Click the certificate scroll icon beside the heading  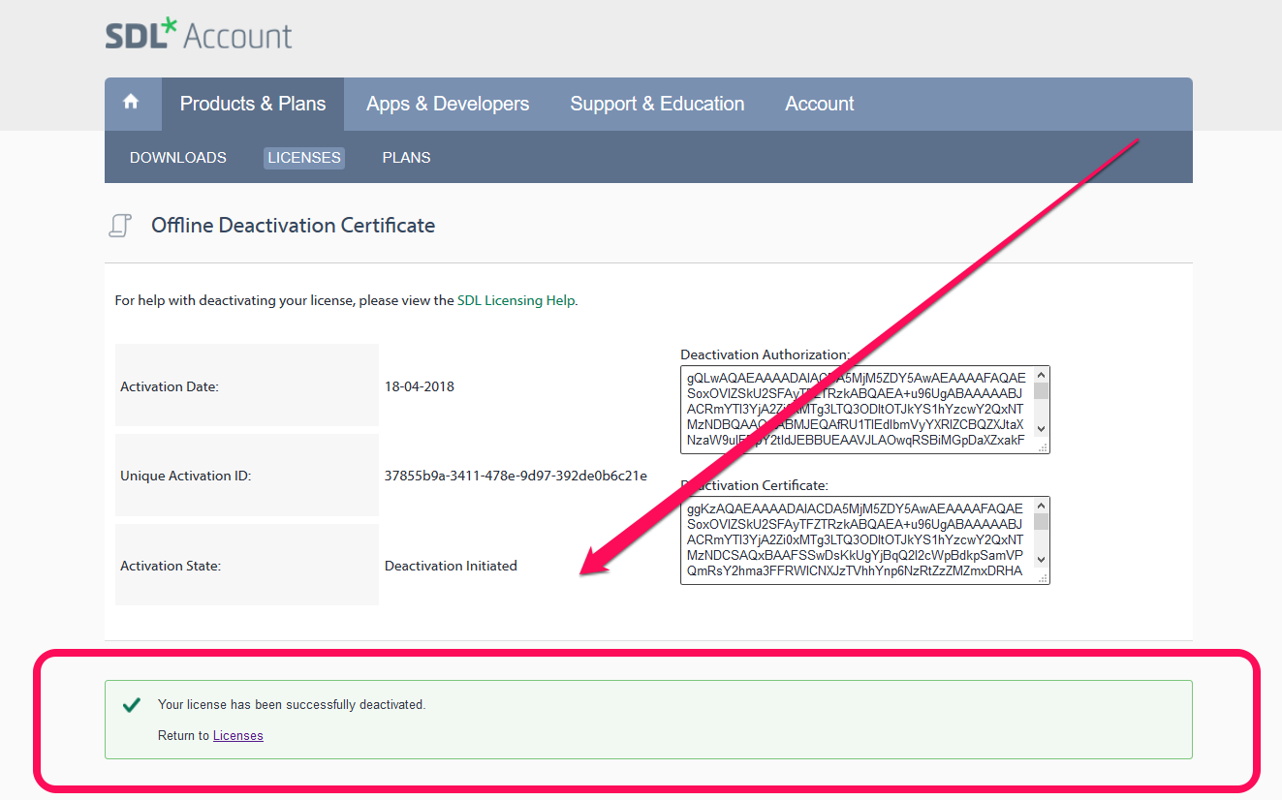(x=119, y=226)
